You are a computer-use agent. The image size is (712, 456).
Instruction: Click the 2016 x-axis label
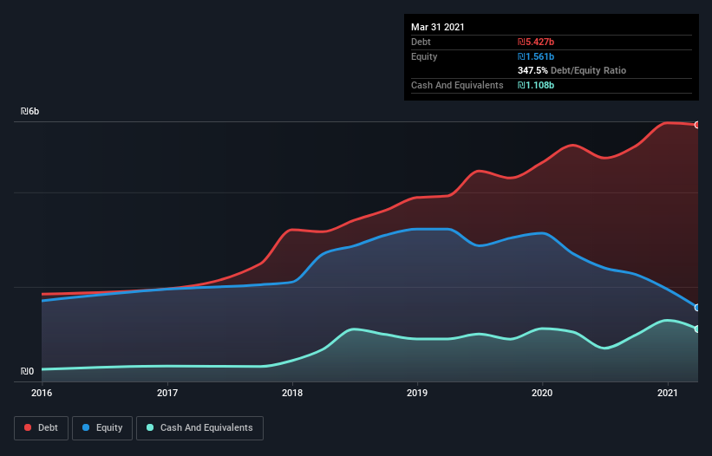(x=42, y=393)
